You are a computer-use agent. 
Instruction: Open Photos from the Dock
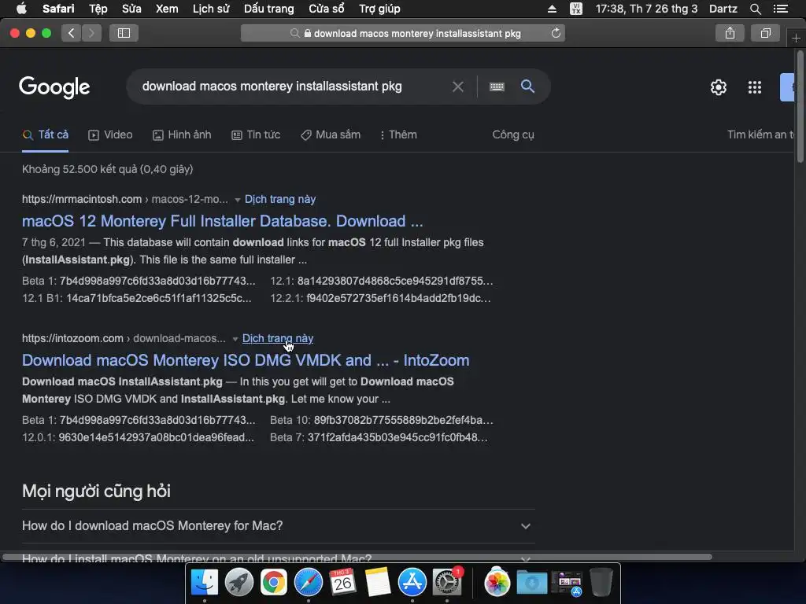(497, 583)
